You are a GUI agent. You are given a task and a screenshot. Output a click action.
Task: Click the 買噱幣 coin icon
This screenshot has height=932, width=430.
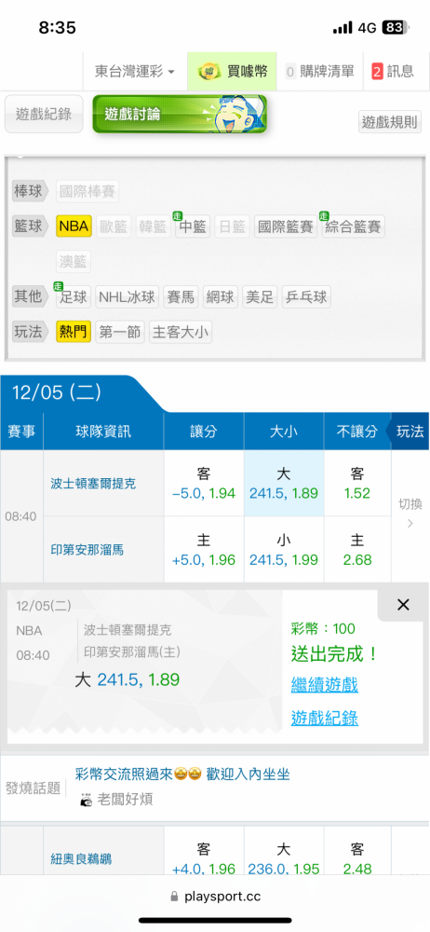209,72
